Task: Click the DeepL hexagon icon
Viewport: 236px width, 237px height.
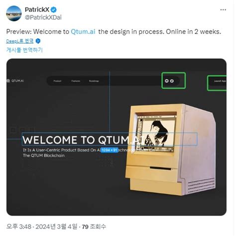Action: tap(38, 41)
